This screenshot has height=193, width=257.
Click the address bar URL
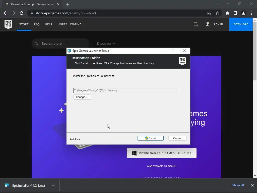pyautogui.click(x=66, y=13)
